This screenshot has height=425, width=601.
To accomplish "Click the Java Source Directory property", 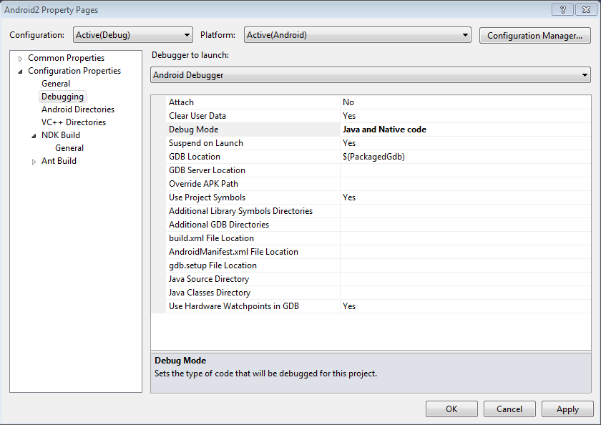I will [209, 279].
